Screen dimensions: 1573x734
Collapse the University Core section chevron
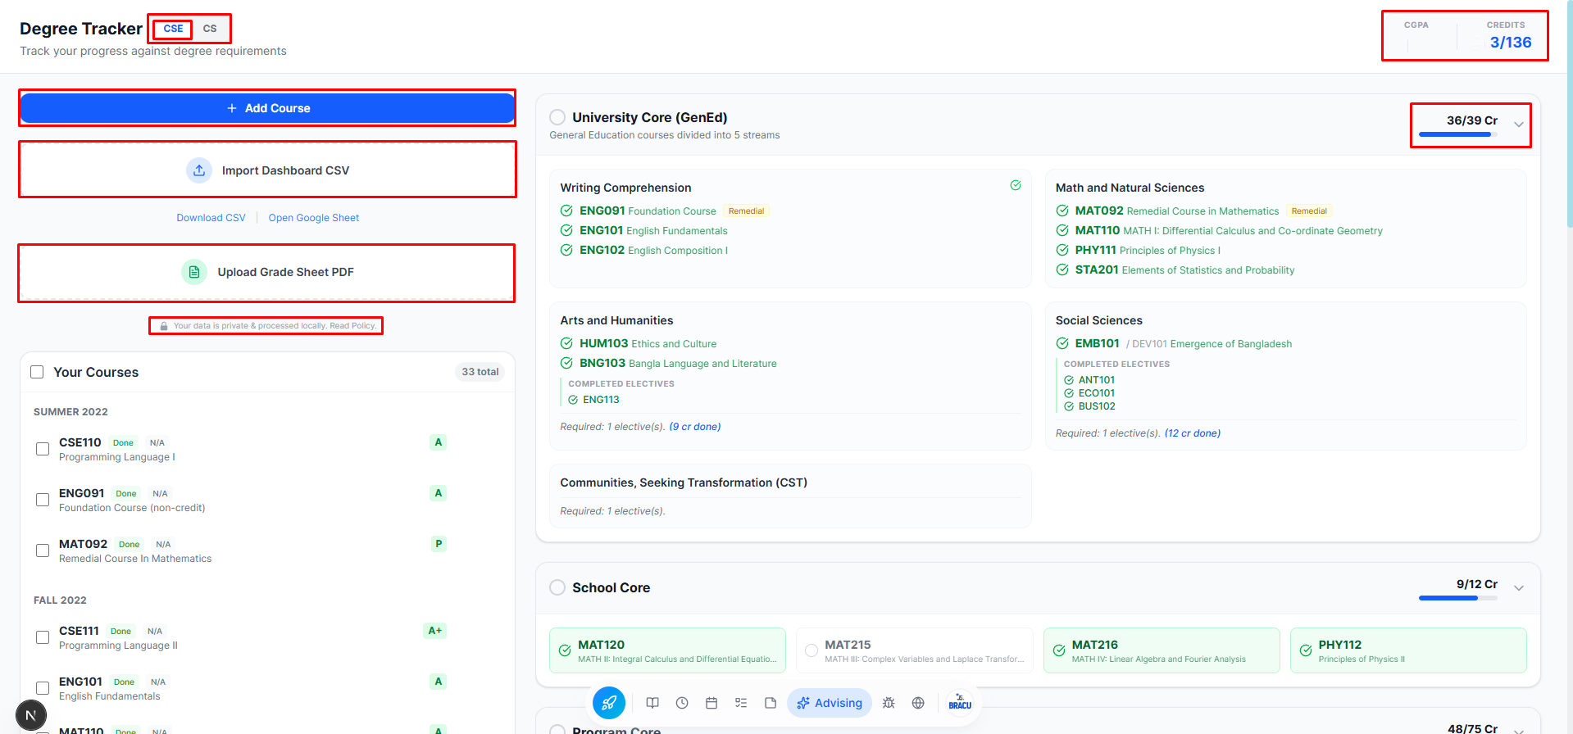coord(1519,125)
